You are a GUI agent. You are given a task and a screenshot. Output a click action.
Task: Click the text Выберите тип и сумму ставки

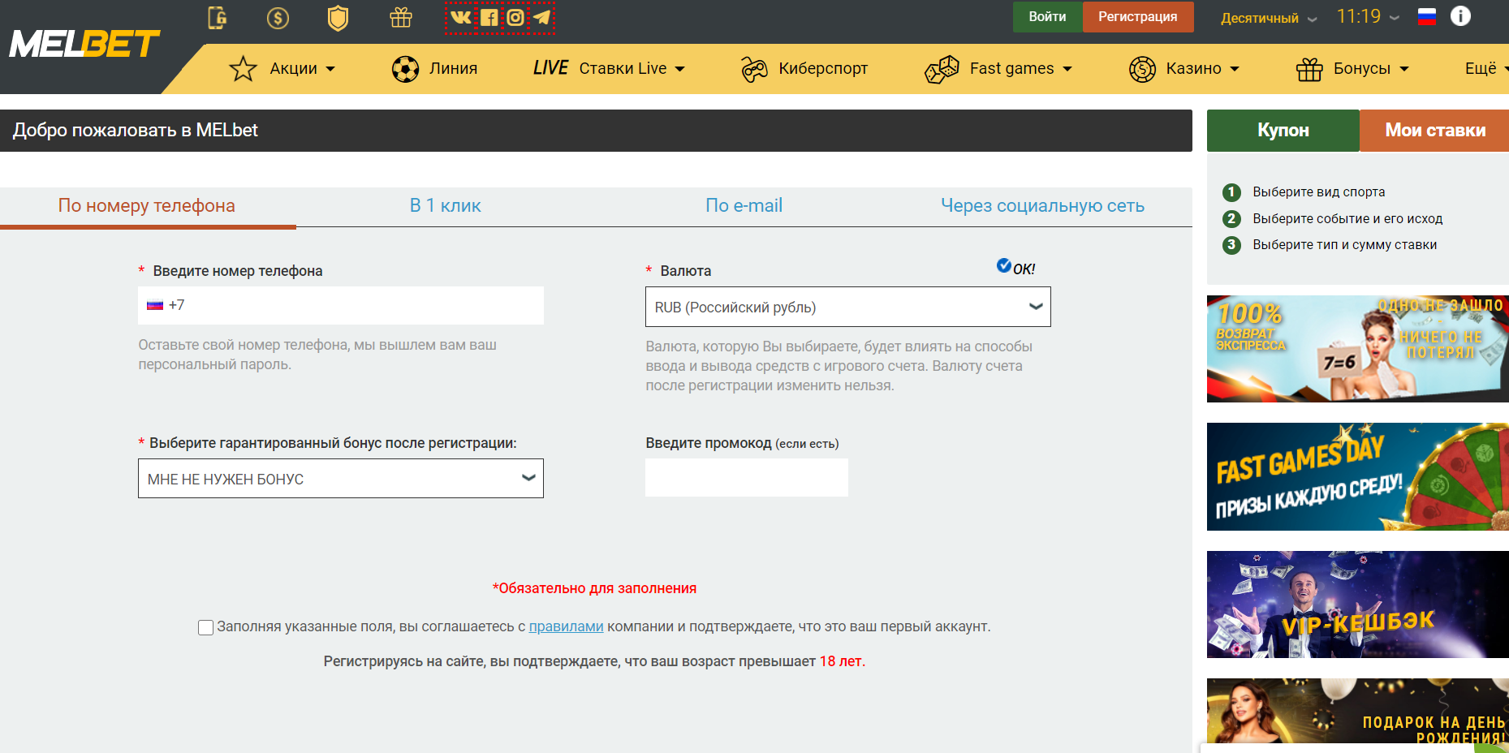tap(1345, 245)
